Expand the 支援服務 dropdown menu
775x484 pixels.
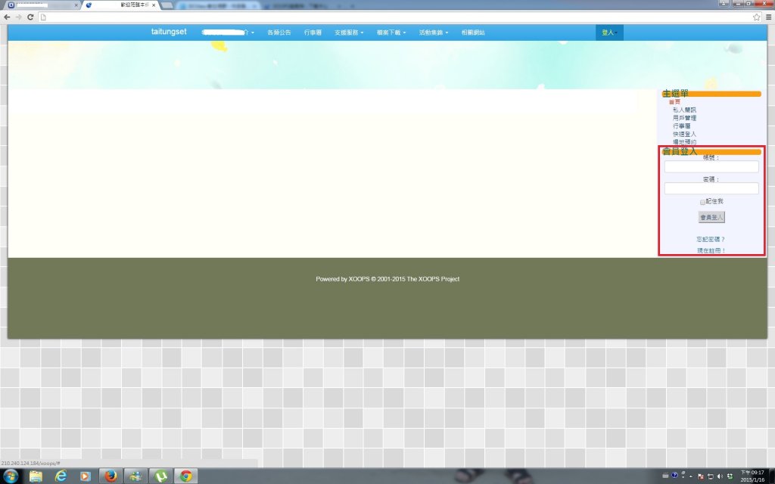(349, 33)
